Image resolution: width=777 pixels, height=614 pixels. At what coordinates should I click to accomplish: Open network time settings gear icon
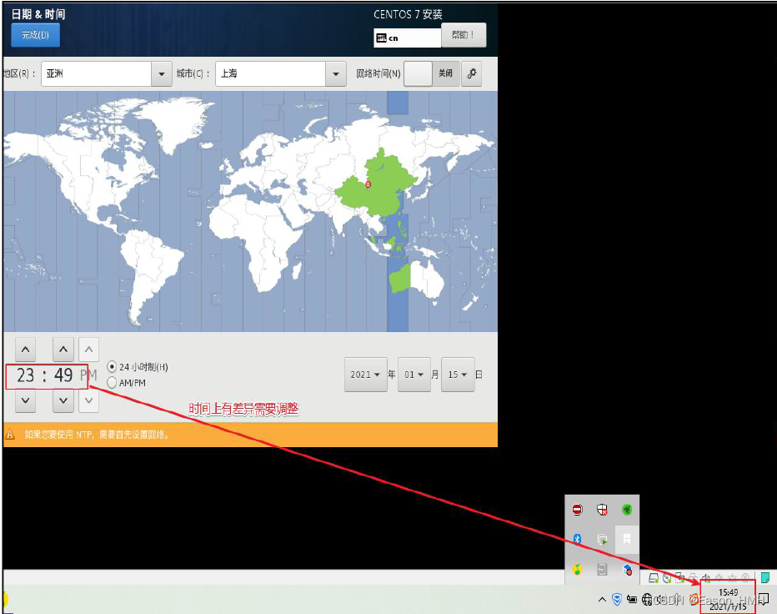click(471, 73)
